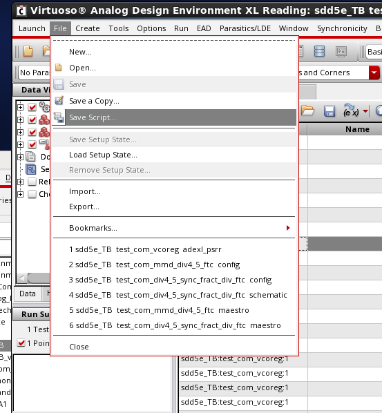Viewport: 382px width, 413px height.
Task: Click the 1 Test entry in Run Summary
Action: (38, 329)
